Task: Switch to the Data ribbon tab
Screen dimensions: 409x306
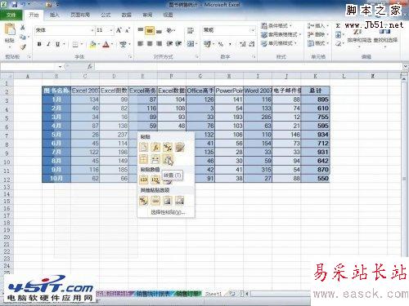Action: click(x=126, y=15)
